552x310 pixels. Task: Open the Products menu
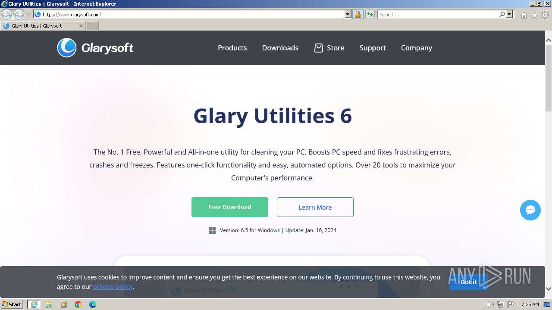click(232, 48)
